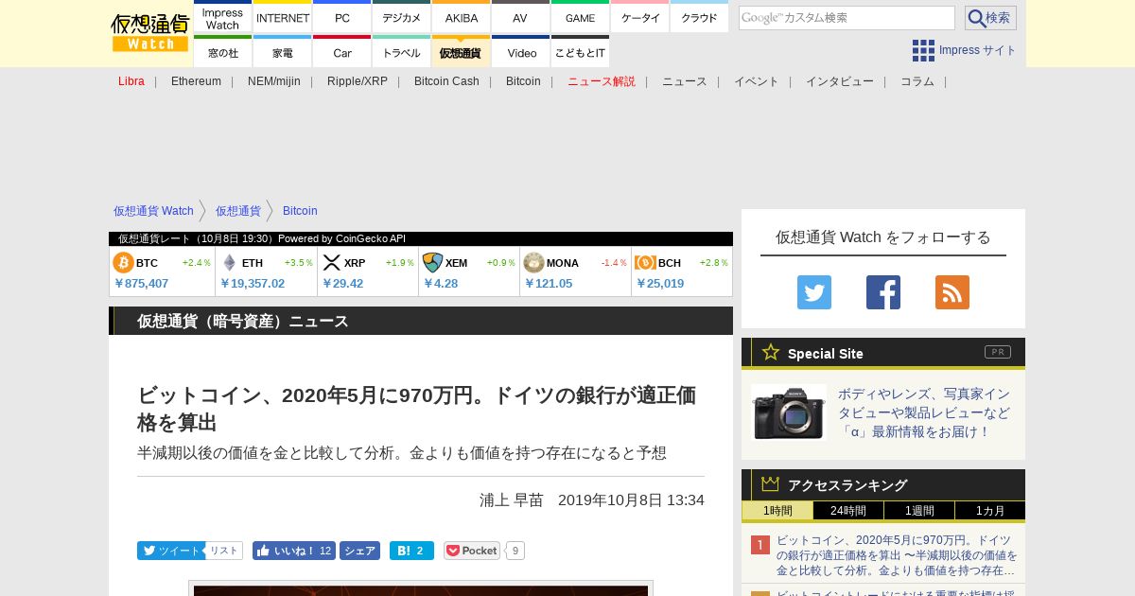The image size is (1135, 596).
Task: Focus the Google custom search field
Action: (x=847, y=18)
